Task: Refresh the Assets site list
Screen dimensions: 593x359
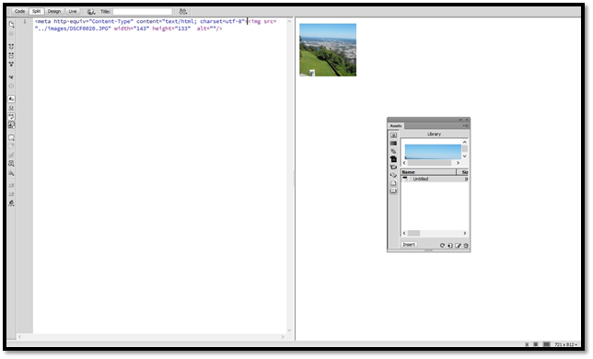Action: (x=442, y=246)
